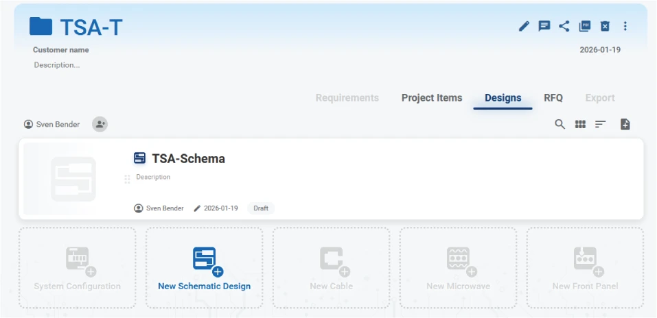The image size is (657, 318).
Task: Switch to grid view icon
Action: 580,124
